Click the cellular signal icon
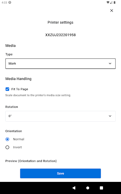Viewport: 121px width, 194px height. [x=111, y=3]
